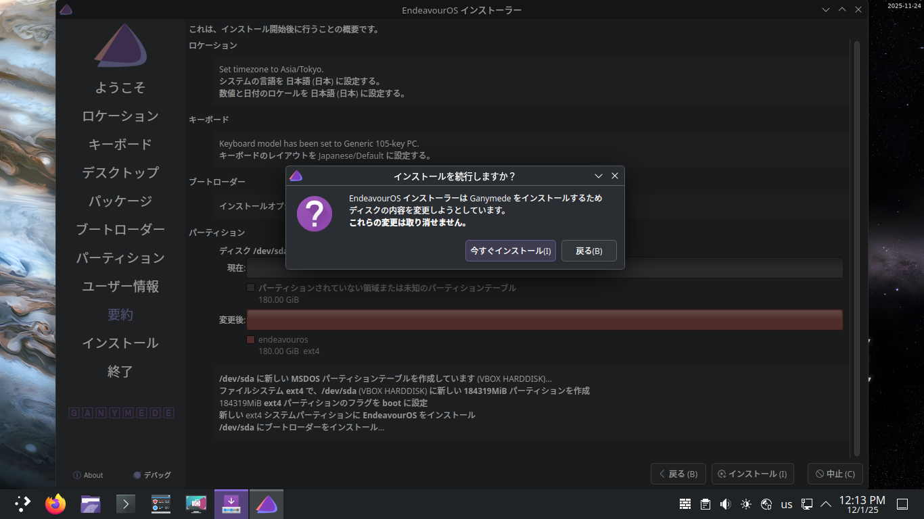Maximize the installer window with its up chevron

point(842,9)
